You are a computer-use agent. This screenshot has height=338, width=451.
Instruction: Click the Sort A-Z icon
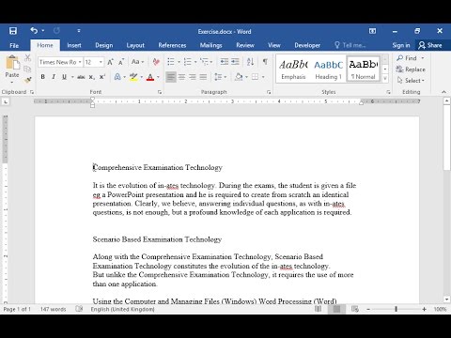[x=250, y=62]
